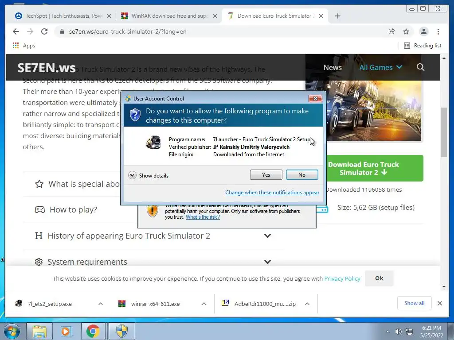454x340 pixels.
Task: Open Windows Media Player from taskbar
Action: click(x=66, y=331)
